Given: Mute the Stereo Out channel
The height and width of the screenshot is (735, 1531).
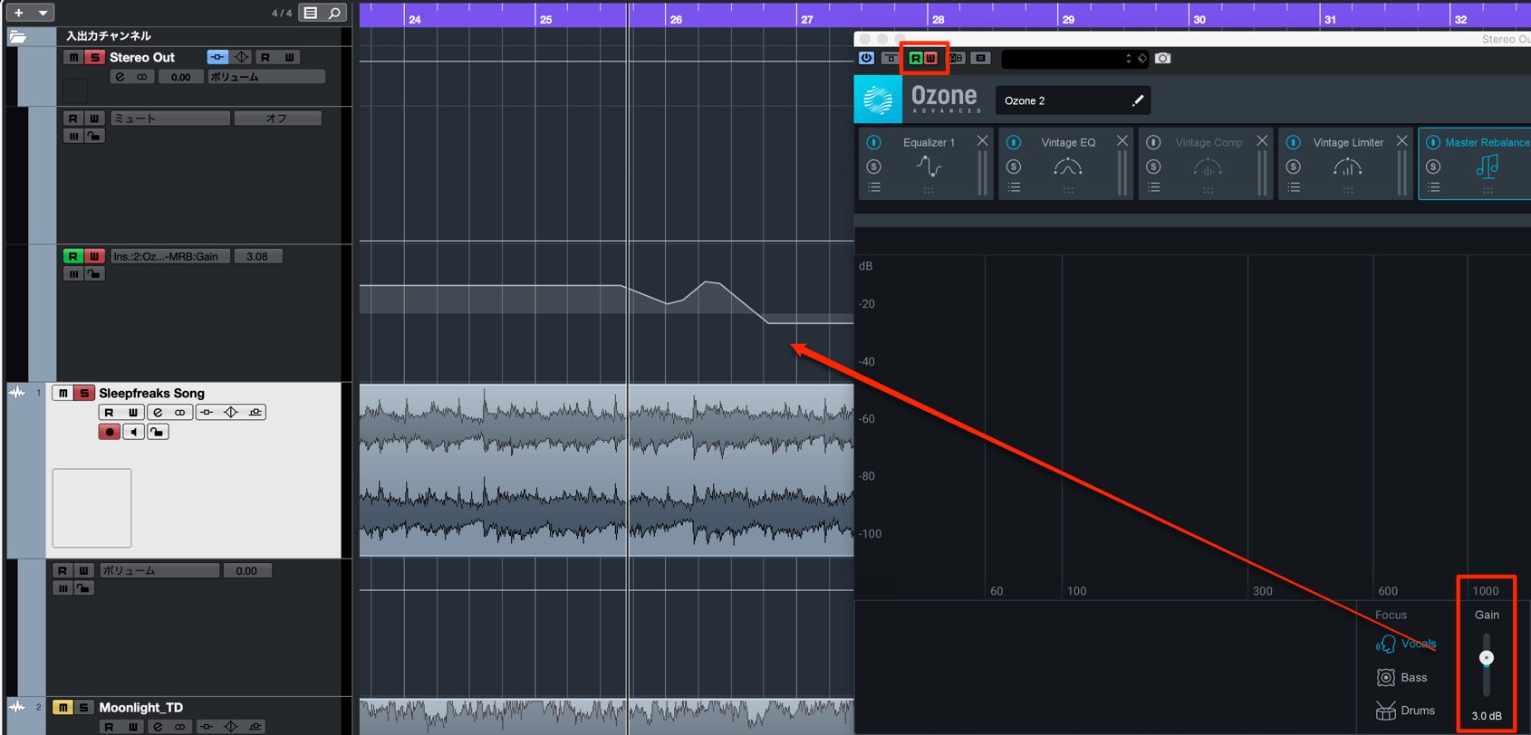Looking at the screenshot, I should coord(73,57).
